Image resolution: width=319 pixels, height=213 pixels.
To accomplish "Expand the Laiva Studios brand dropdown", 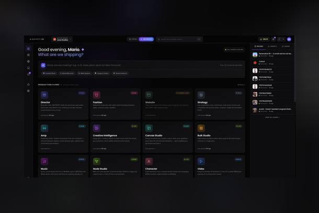I will [62, 39].
